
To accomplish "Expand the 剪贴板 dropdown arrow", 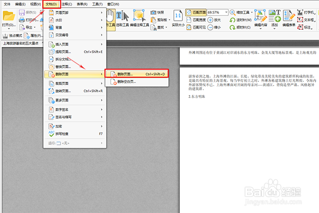I will pyautogui.click(x=169, y=20).
